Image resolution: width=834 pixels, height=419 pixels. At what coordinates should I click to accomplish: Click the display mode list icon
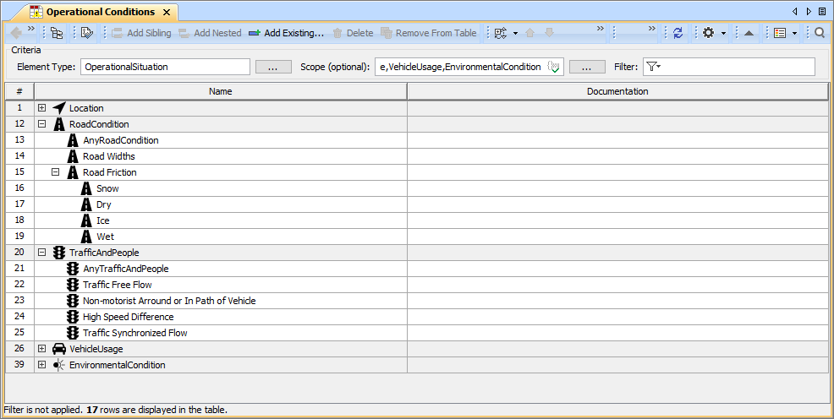click(x=500, y=33)
